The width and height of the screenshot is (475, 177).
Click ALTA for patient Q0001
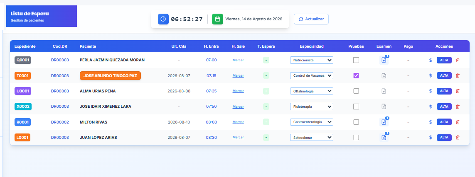pos(444,60)
